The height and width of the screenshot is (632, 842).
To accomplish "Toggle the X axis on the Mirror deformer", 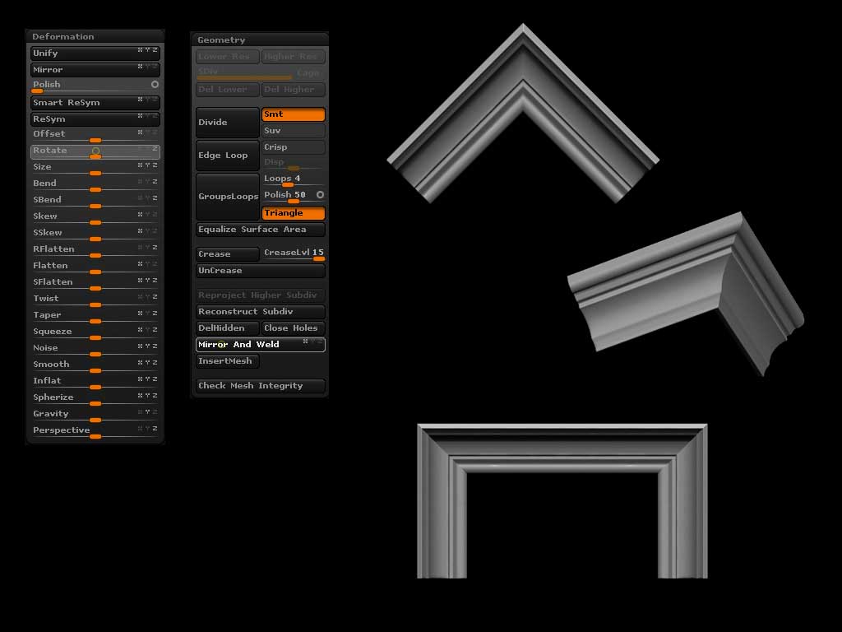I will (x=141, y=67).
